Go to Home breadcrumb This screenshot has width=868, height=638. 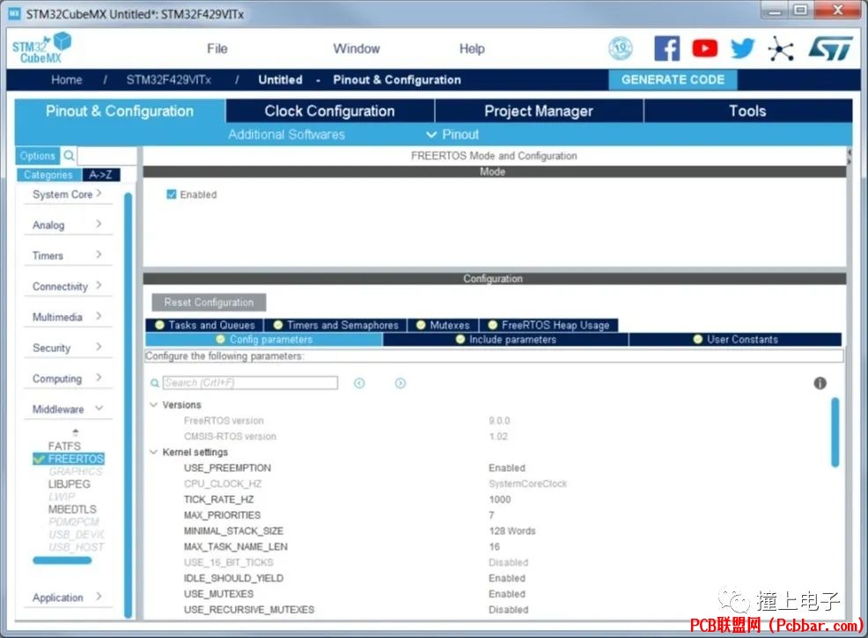pyautogui.click(x=66, y=80)
